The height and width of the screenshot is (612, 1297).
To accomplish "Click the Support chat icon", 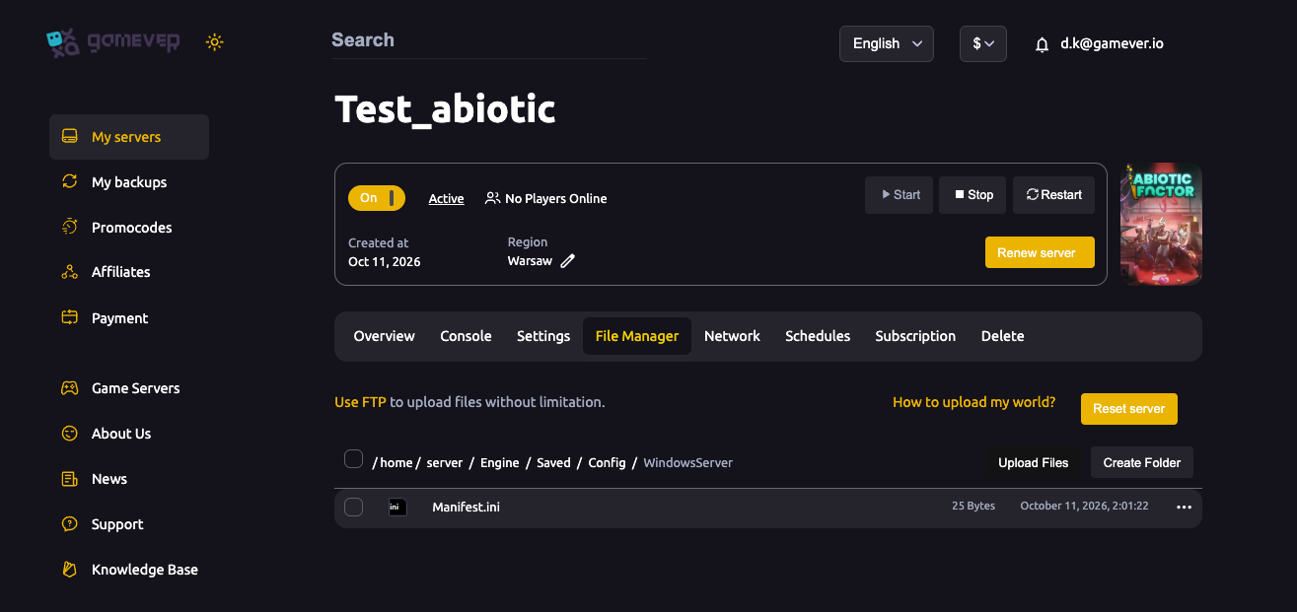I will pyautogui.click(x=70, y=524).
